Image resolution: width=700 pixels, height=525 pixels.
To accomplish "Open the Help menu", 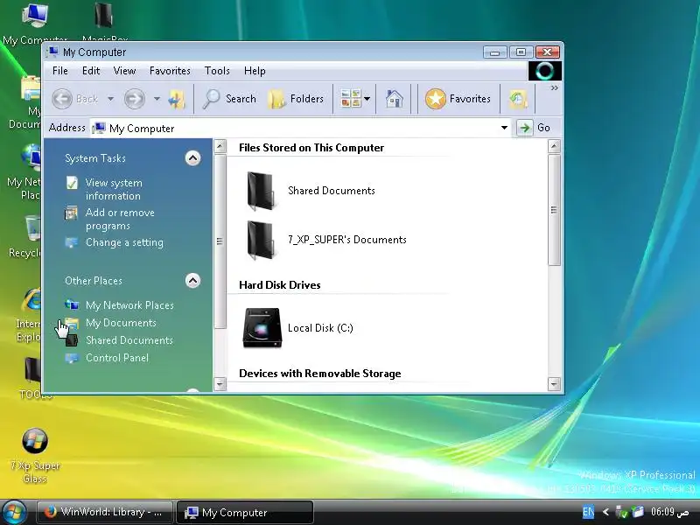I will coord(255,71).
